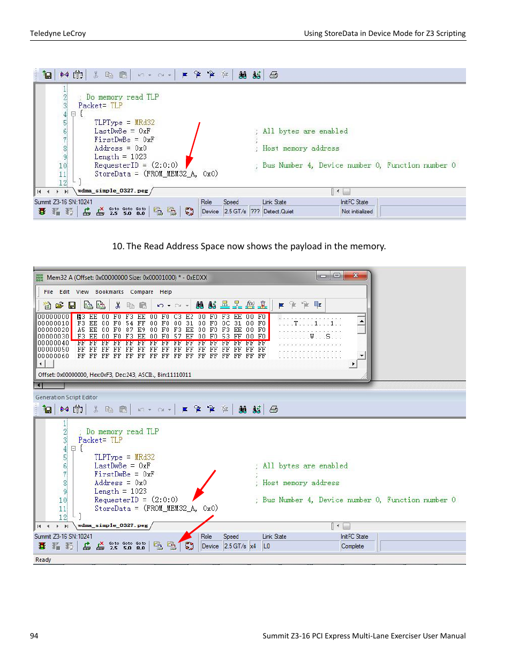
Task: Open File menu in Mem32 A window
Action: [x=48, y=292]
